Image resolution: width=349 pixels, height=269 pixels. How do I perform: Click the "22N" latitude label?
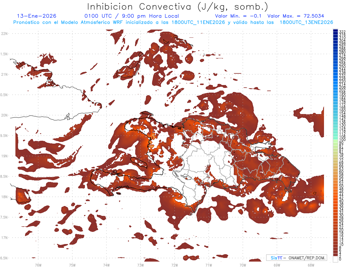click(4, 33)
